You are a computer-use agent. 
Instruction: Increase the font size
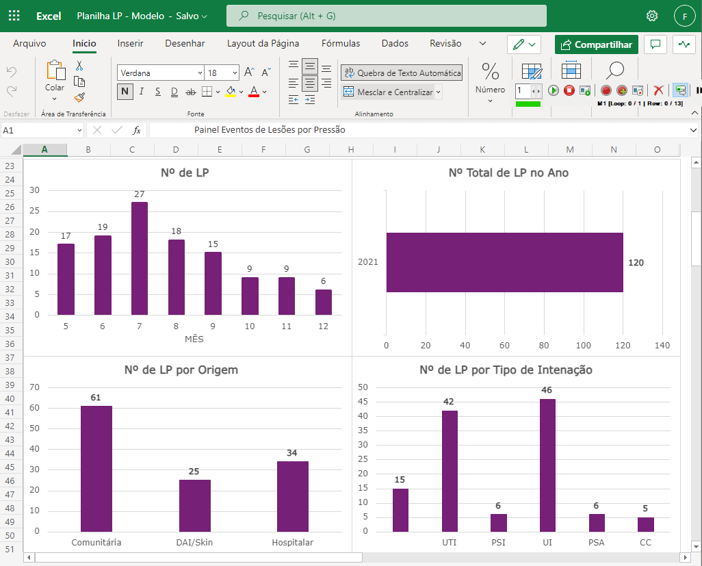[249, 72]
